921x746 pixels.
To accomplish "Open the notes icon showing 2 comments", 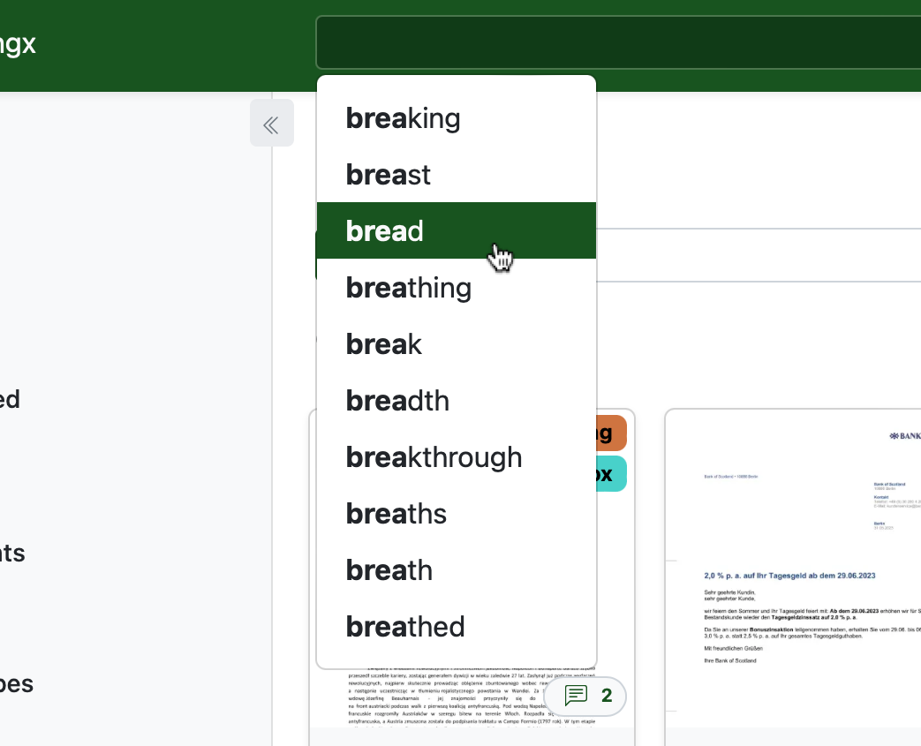I will 585,696.
